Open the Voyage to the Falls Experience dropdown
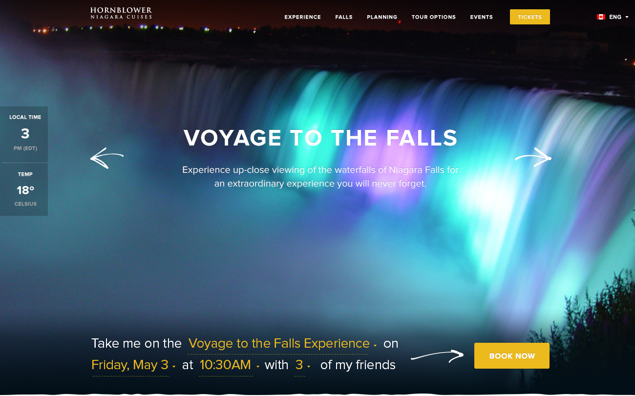This screenshot has height=396, width=635. 282,344
